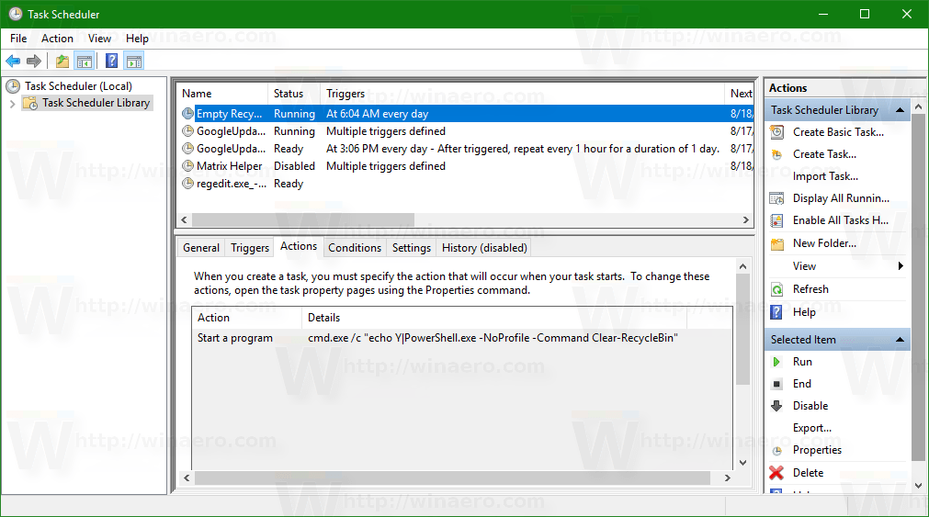Click the New Folder icon
This screenshot has width=929, height=517.
click(776, 244)
